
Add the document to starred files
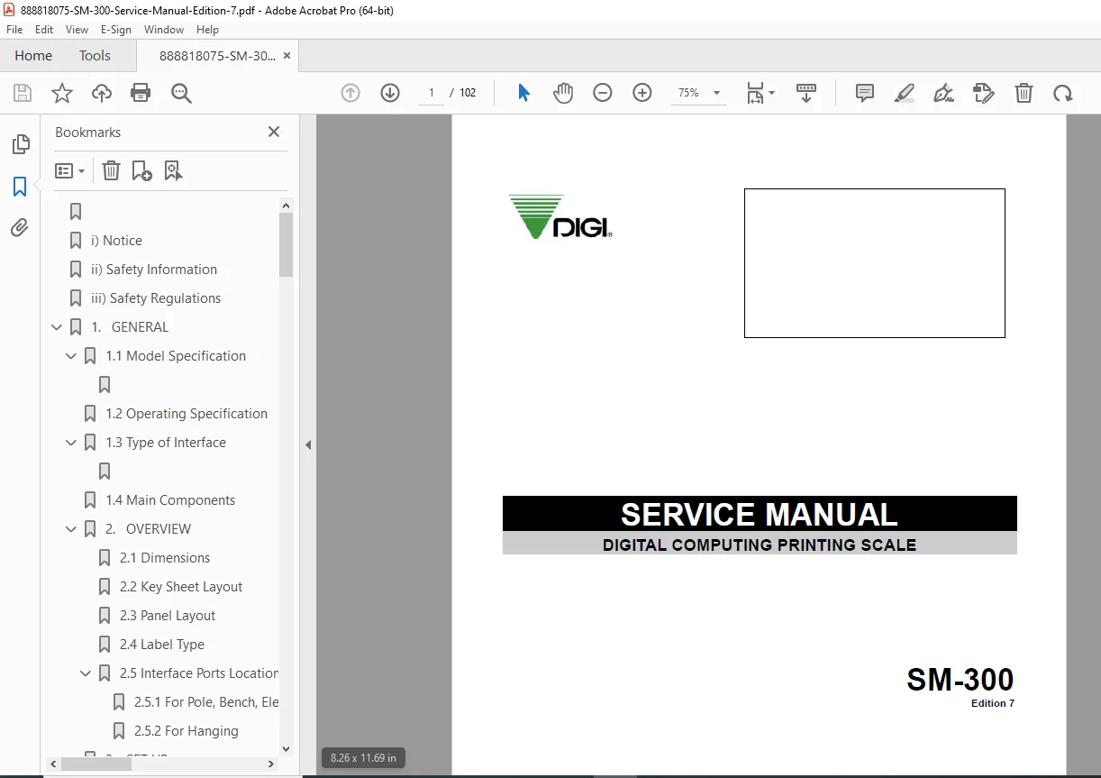coord(62,93)
